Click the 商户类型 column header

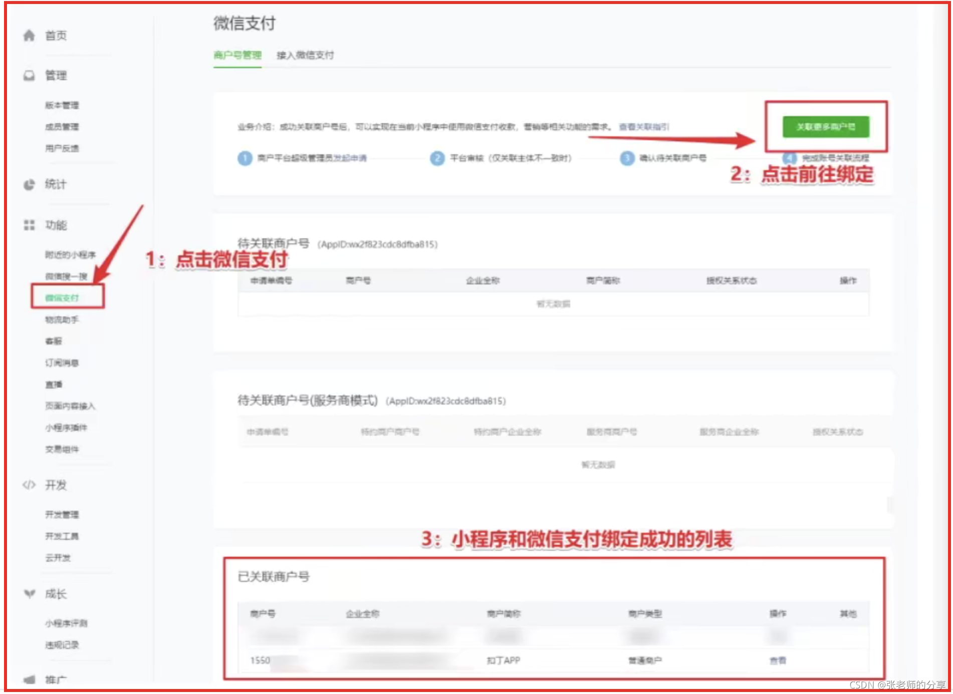click(645, 613)
